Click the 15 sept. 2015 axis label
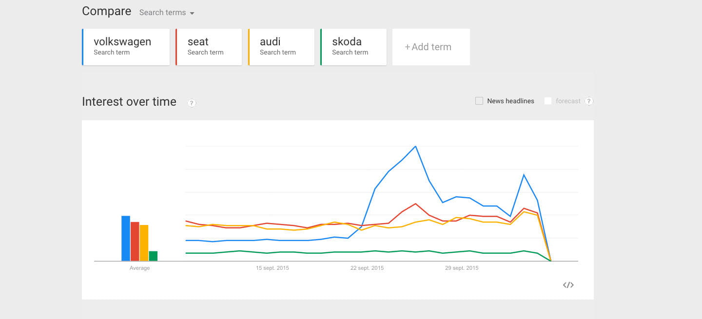This screenshot has width=702, height=319. 273,268
